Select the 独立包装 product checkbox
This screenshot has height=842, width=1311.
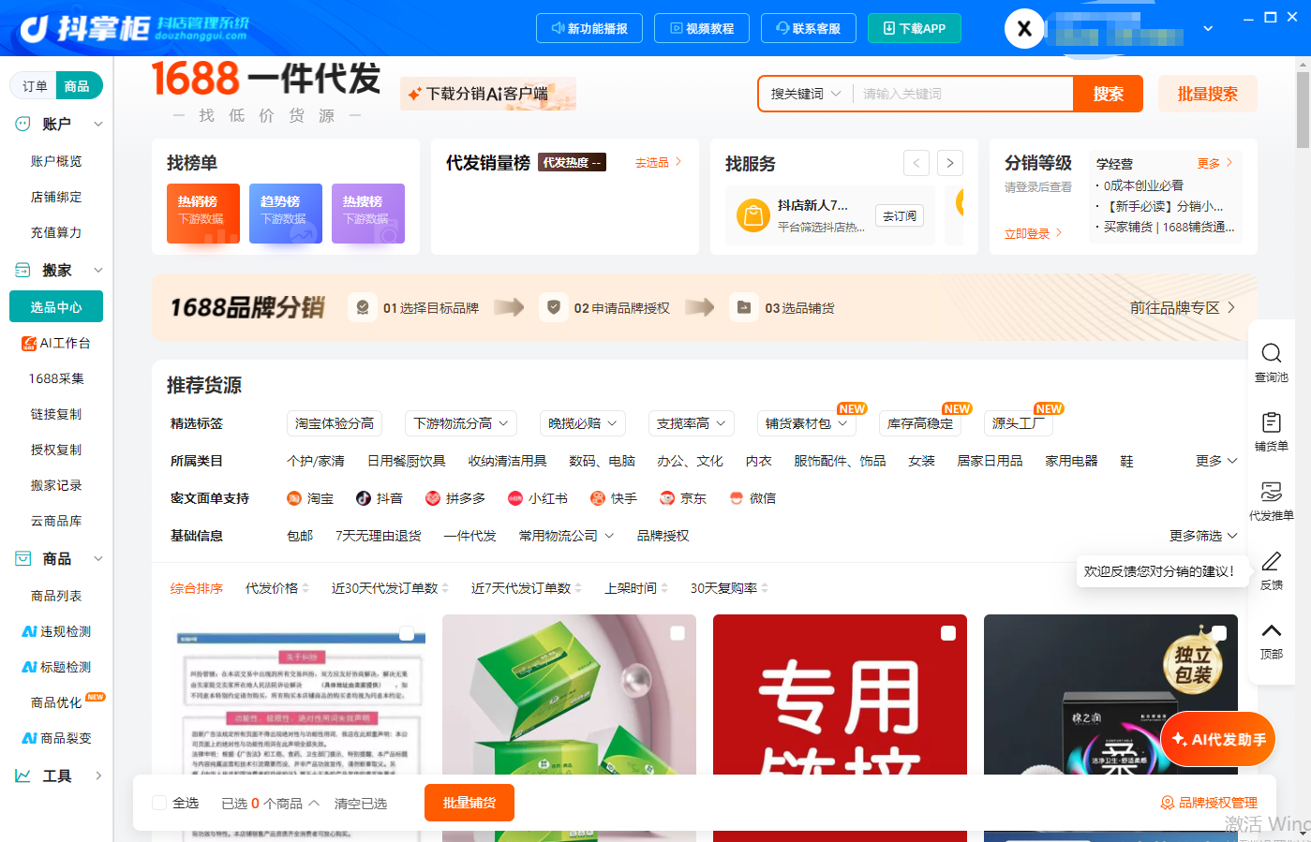point(1219,633)
